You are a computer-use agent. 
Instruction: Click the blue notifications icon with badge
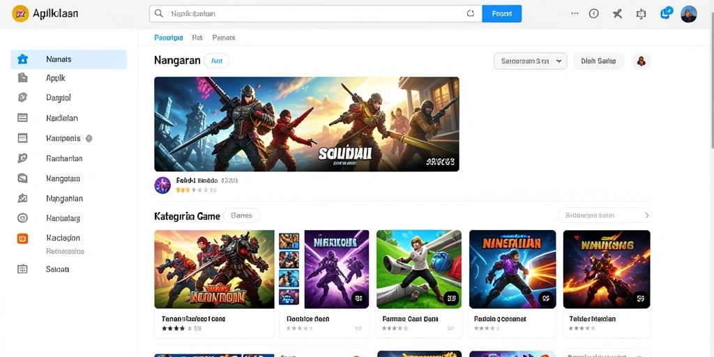click(x=666, y=13)
